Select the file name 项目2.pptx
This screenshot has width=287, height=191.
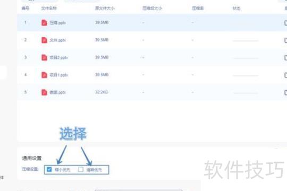coord(59,58)
